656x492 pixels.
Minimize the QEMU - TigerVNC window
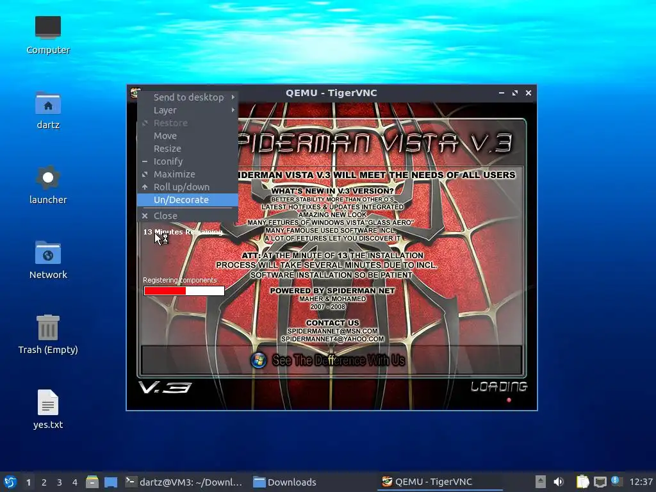click(501, 93)
